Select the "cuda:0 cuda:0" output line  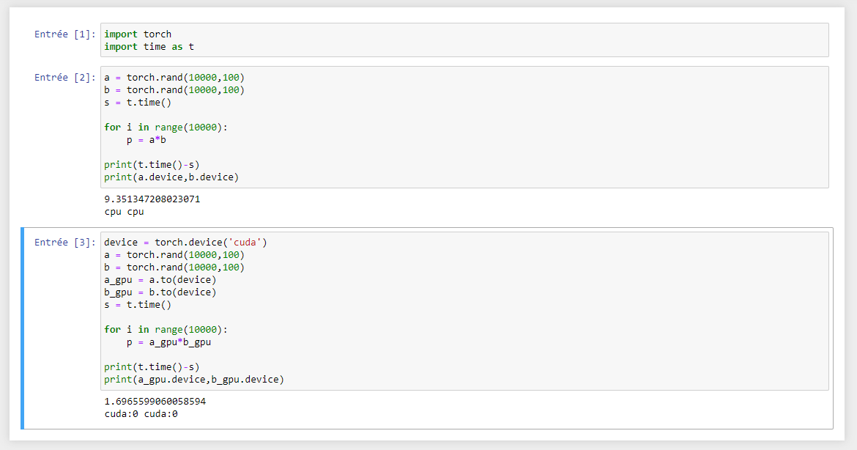tap(141, 414)
